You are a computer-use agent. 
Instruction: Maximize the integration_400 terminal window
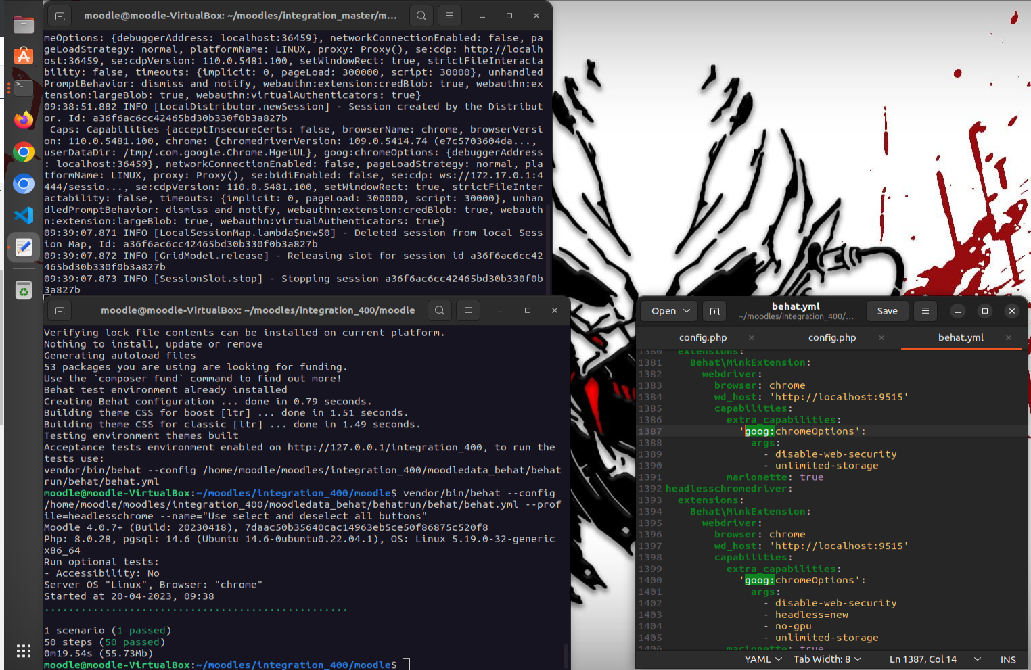[x=528, y=310]
